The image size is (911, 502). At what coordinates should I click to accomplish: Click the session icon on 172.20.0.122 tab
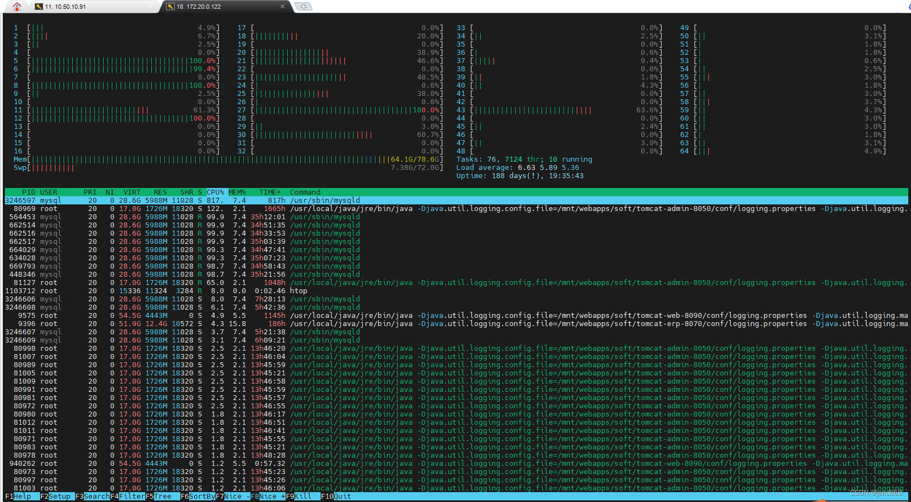click(x=170, y=7)
